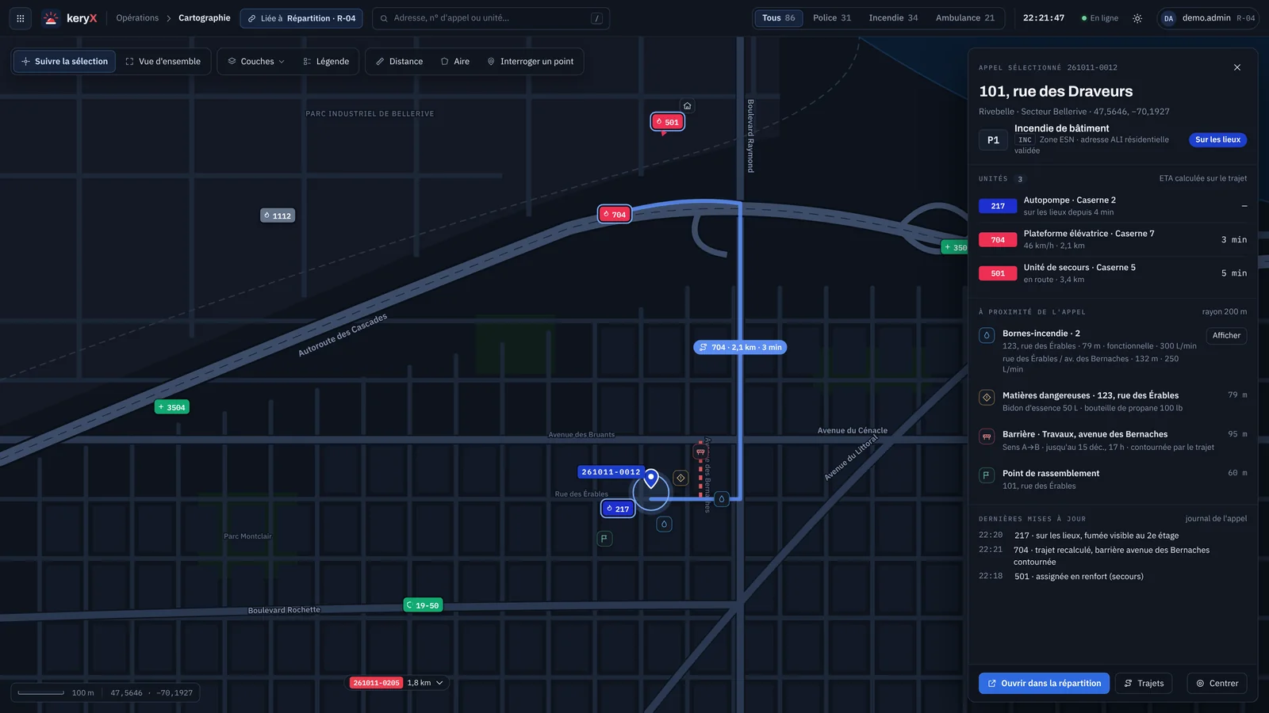Select ambulance 3504 marker on map
Viewport: 1269px width, 713px height.
coord(172,407)
